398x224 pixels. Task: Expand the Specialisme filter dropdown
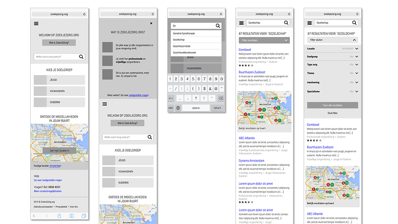(x=332, y=92)
